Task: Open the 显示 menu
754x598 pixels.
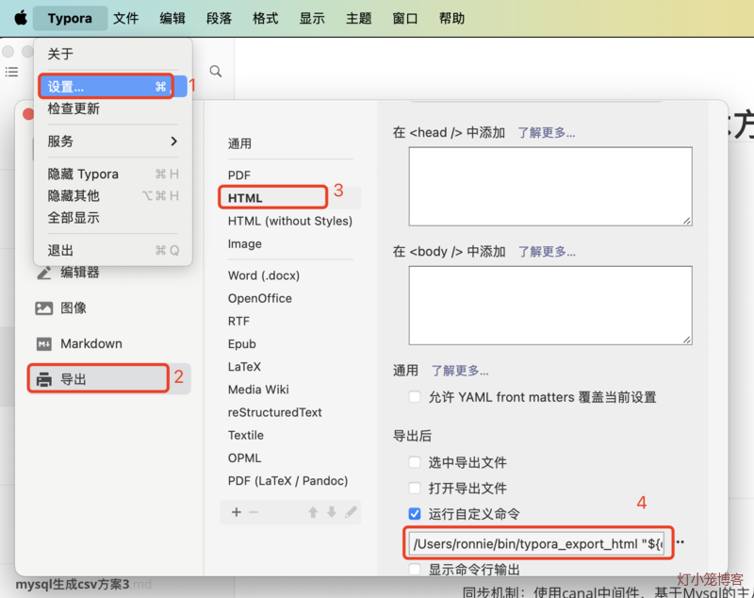Action: (312, 18)
